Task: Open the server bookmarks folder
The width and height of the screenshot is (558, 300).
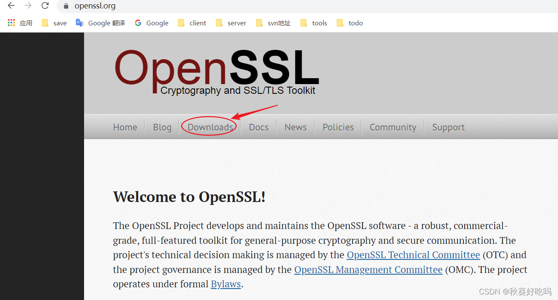Action: [231, 23]
